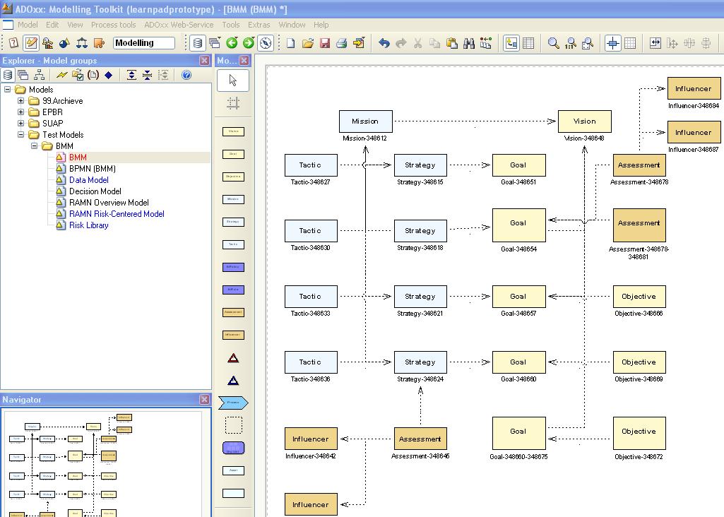Expand the EPBR folder

coord(20,112)
